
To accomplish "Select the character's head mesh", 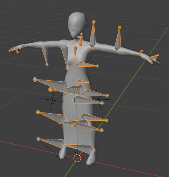I will 77,24.
